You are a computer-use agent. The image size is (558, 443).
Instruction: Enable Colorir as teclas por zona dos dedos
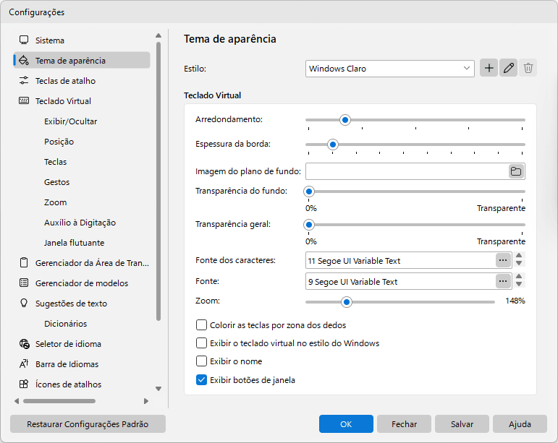click(201, 325)
